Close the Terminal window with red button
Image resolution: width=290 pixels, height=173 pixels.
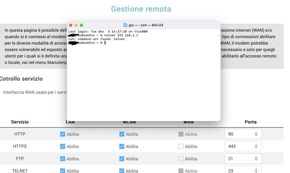pos(71,25)
